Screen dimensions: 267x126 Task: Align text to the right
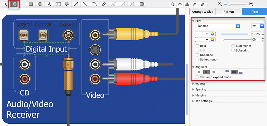click(x=213, y=72)
